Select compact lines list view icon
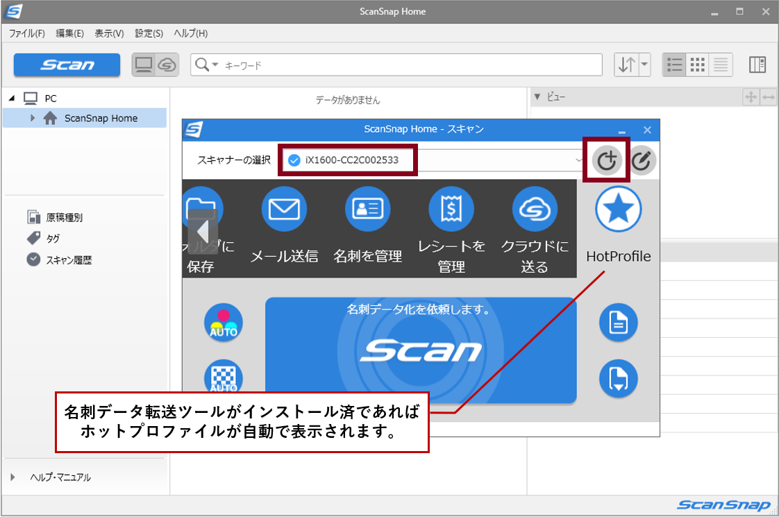779x517 pixels. (721, 65)
